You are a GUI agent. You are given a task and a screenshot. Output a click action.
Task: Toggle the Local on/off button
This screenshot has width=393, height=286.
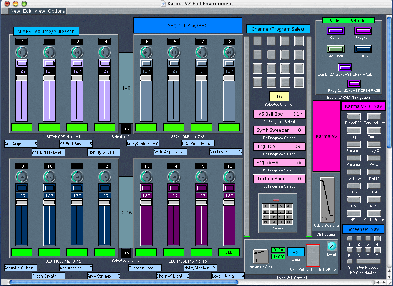(x=331, y=246)
